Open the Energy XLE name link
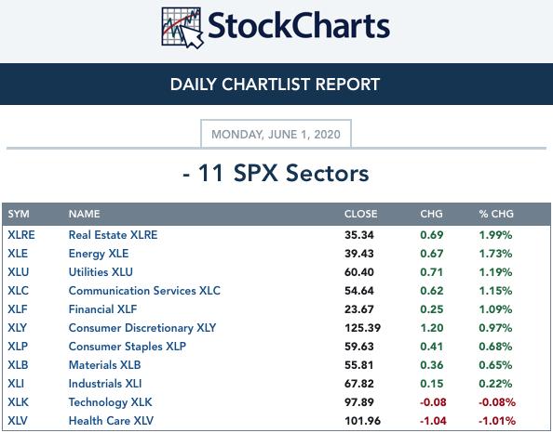 tap(99, 254)
